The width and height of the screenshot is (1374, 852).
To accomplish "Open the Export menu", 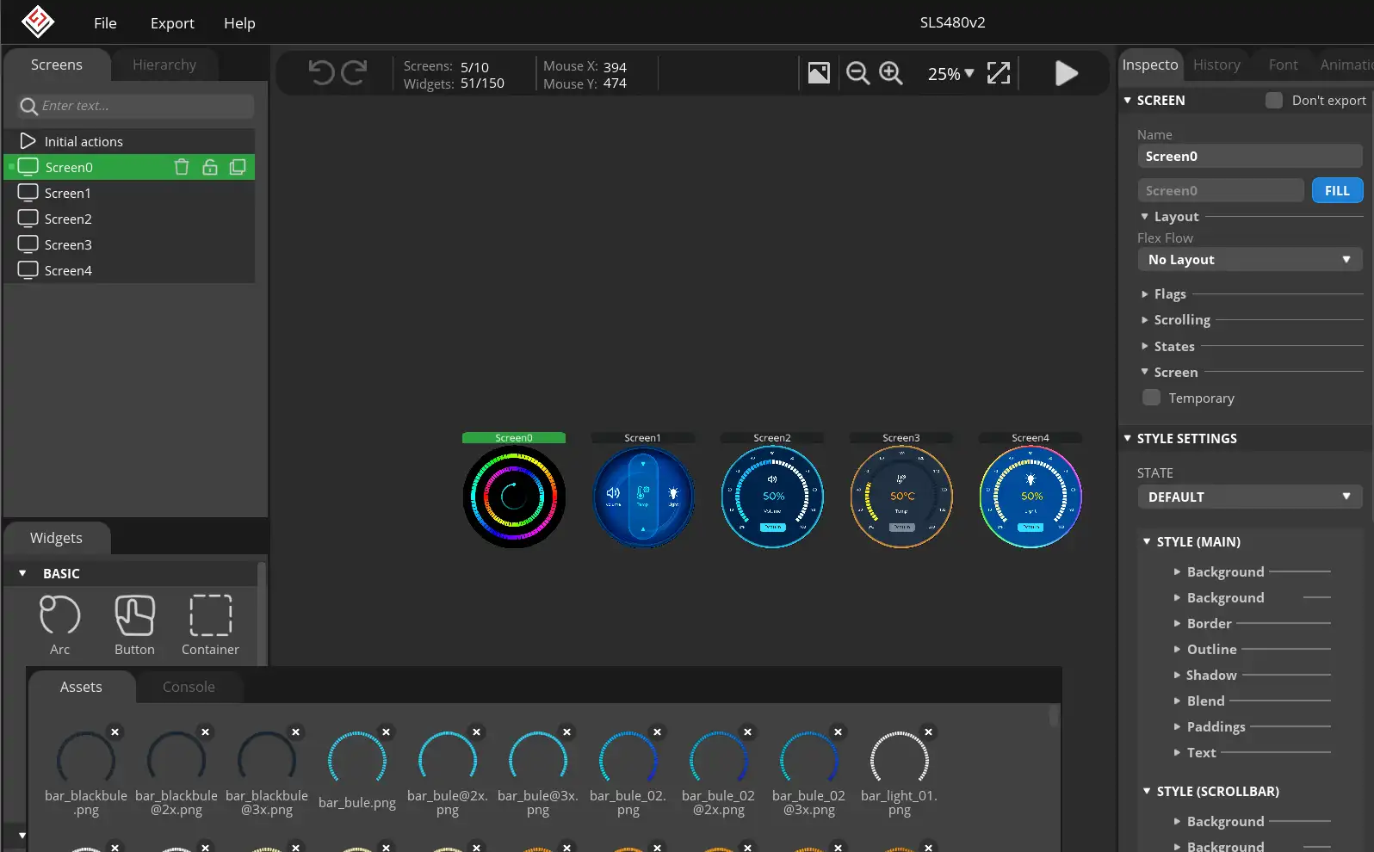I will click(x=172, y=23).
